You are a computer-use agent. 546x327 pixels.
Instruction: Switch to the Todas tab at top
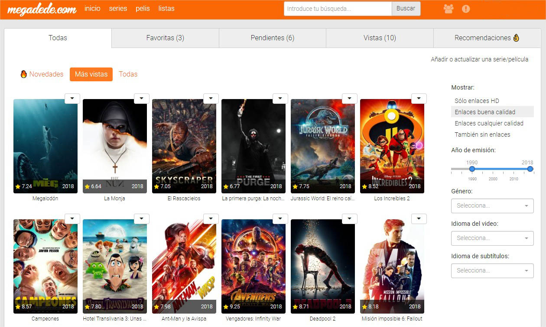point(58,38)
